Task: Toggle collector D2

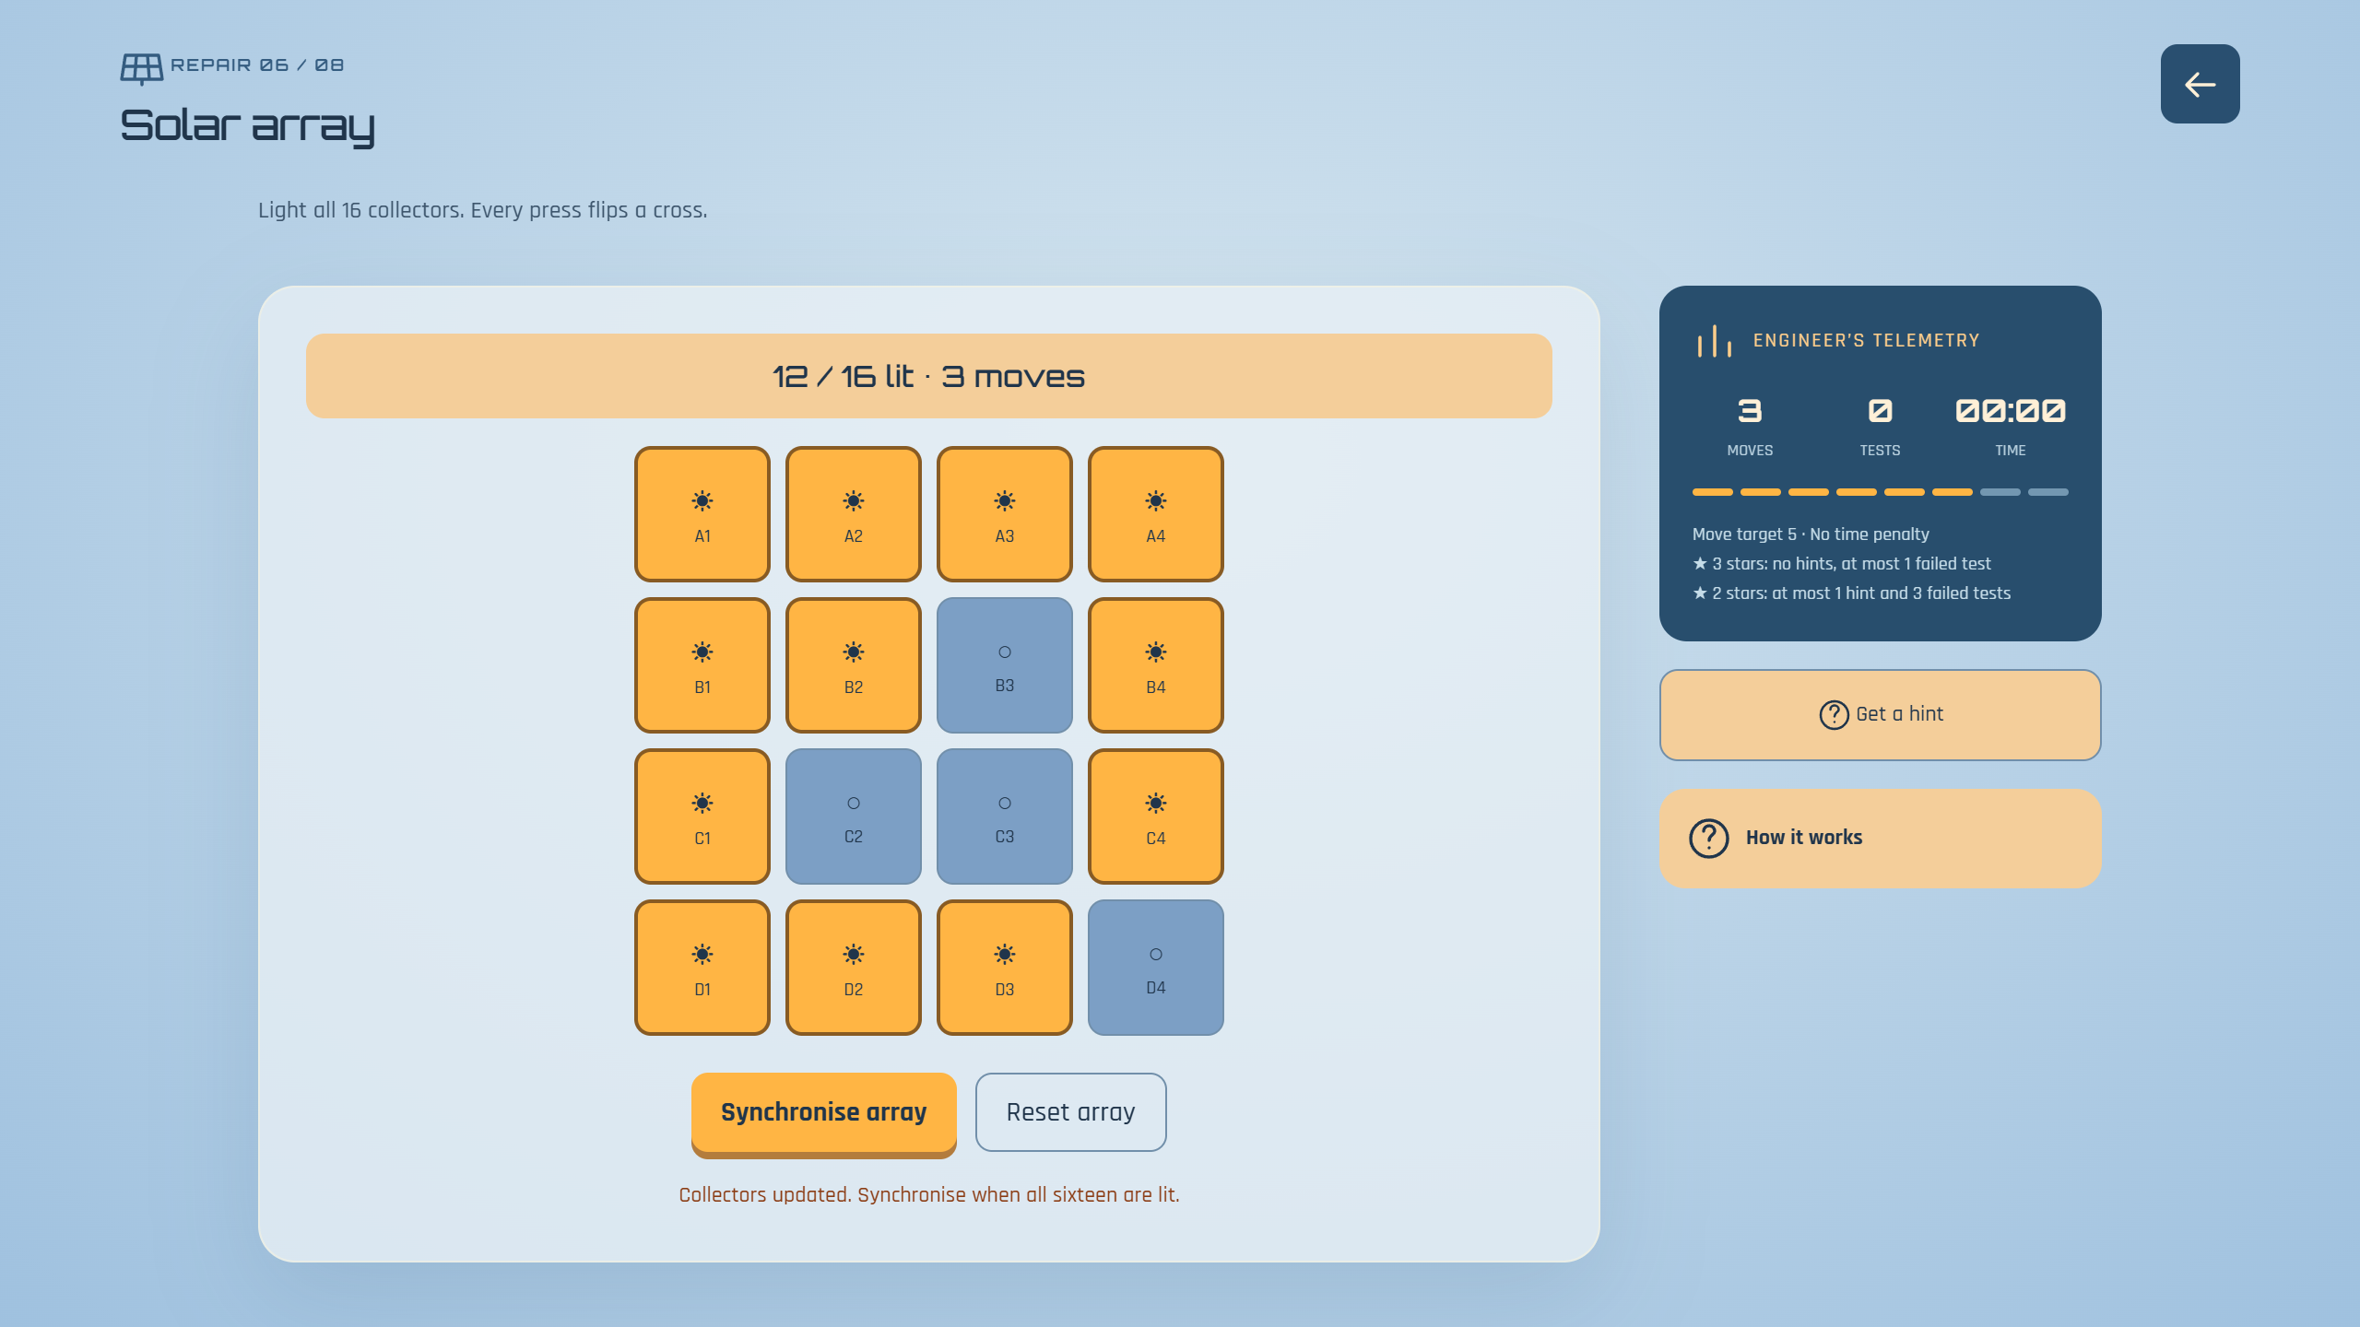Action: point(854,968)
